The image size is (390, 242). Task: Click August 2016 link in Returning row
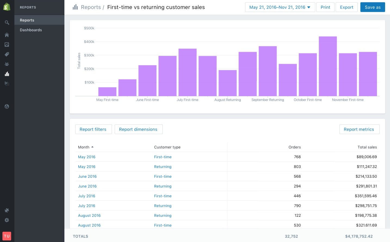(x=89, y=215)
